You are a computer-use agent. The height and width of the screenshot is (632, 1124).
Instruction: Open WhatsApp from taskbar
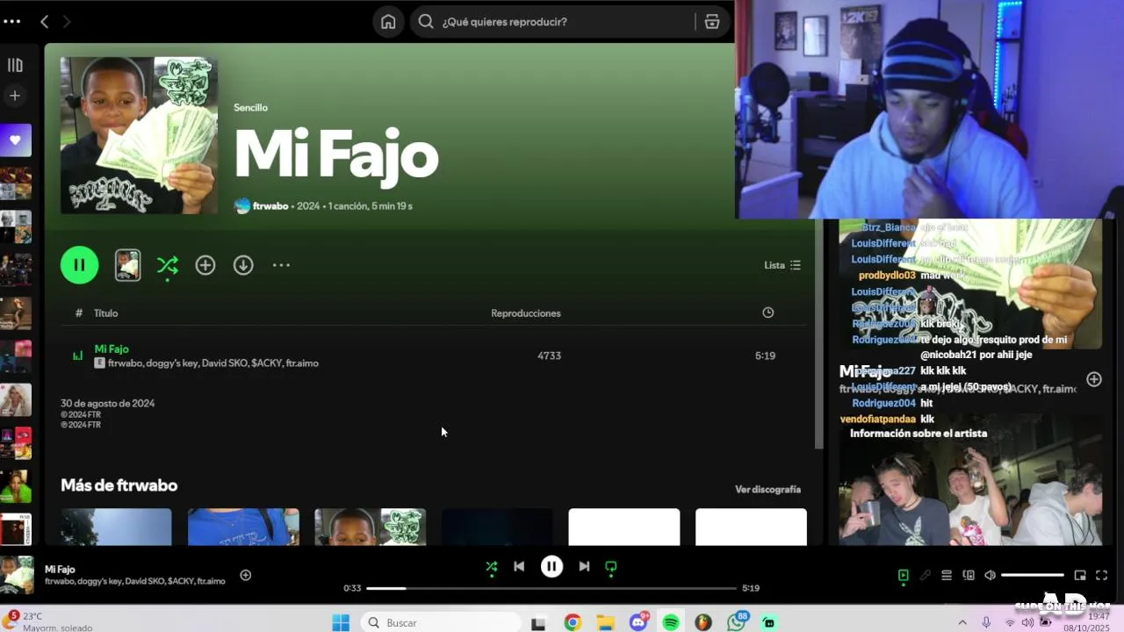(x=736, y=622)
